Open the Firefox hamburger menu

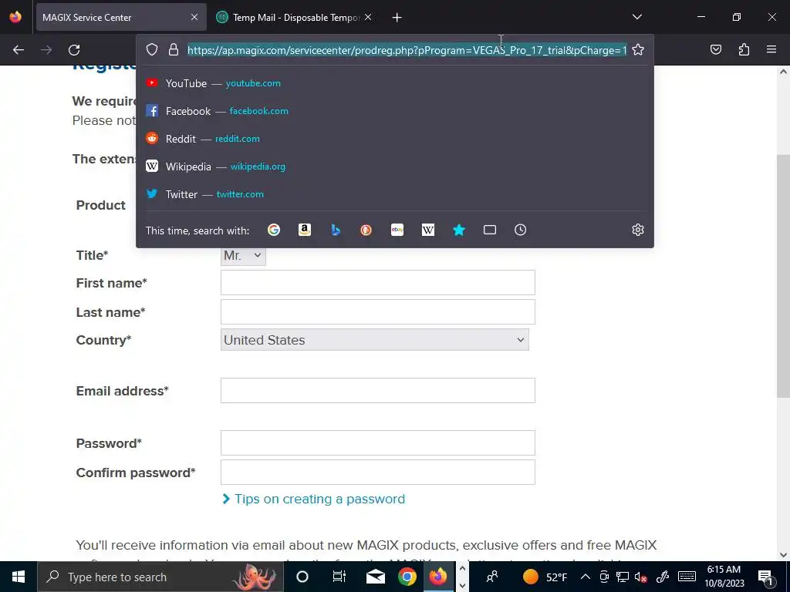point(771,49)
